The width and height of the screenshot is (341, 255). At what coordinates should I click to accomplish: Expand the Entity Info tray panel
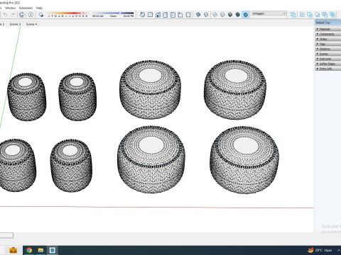[x=328, y=69]
